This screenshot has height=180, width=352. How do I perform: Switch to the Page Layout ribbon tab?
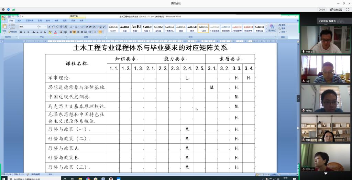click(x=30, y=20)
